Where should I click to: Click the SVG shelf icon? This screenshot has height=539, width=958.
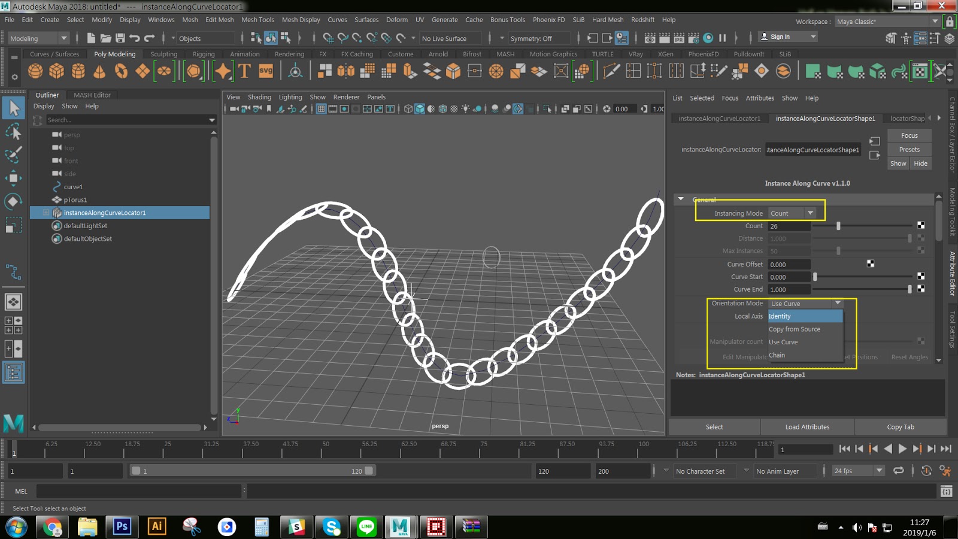click(x=265, y=71)
